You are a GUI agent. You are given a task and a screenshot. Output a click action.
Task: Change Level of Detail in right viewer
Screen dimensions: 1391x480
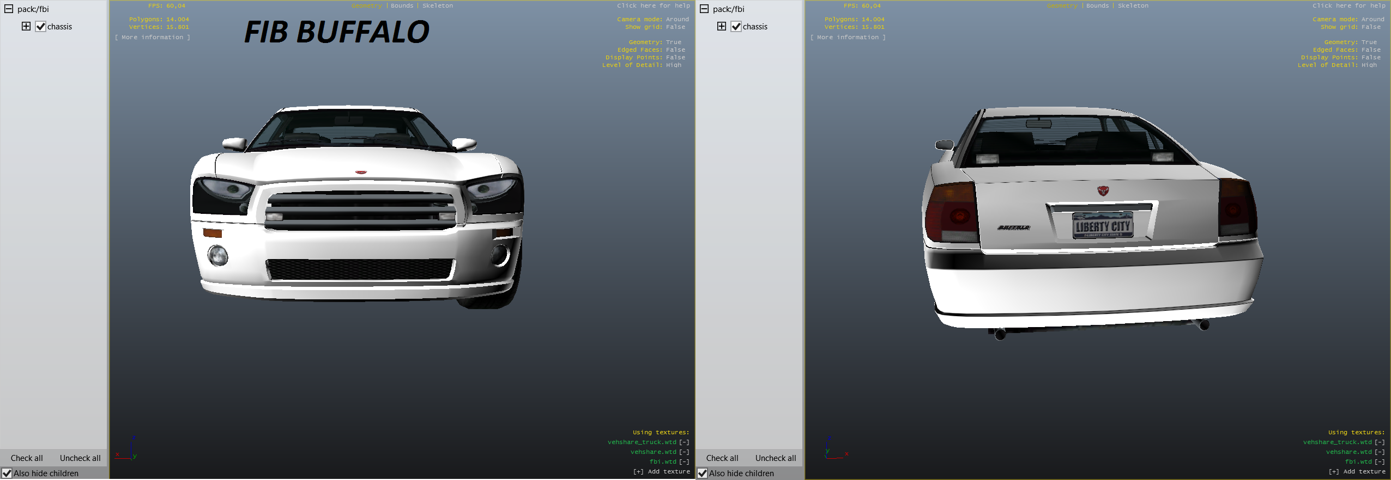tap(1337, 65)
